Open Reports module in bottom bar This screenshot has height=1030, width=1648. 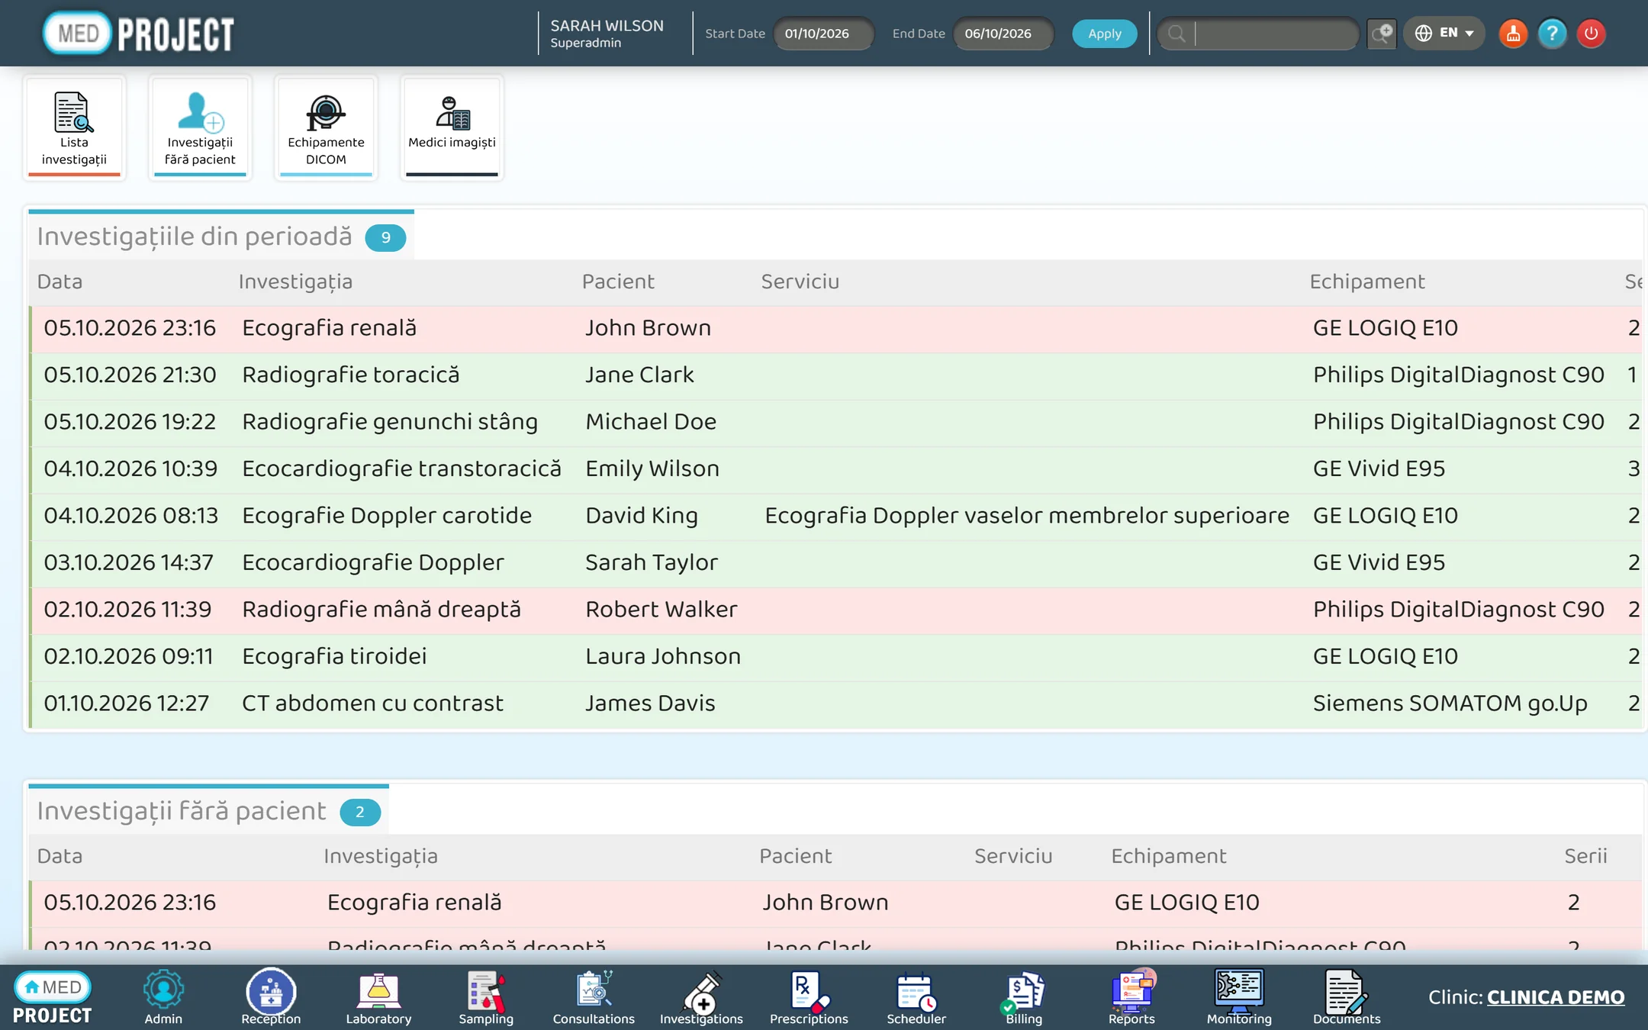point(1131,997)
